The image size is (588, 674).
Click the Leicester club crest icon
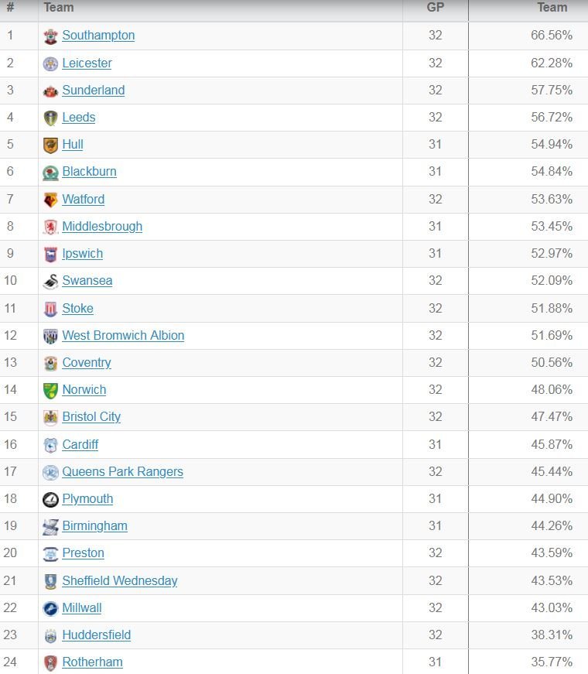(x=50, y=64)
